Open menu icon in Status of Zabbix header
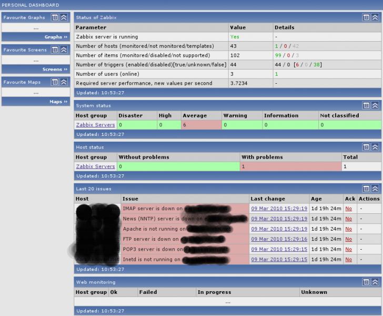This screenshot has width=383, height=316. coord(366,17)
